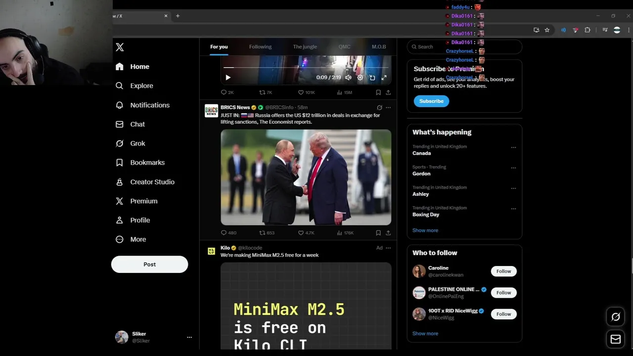Image resolution: width=633 pixels, height=356 pixels.
Task: Repost the BRICS News post with 653 reposts
Action: [x=267, y=233]
